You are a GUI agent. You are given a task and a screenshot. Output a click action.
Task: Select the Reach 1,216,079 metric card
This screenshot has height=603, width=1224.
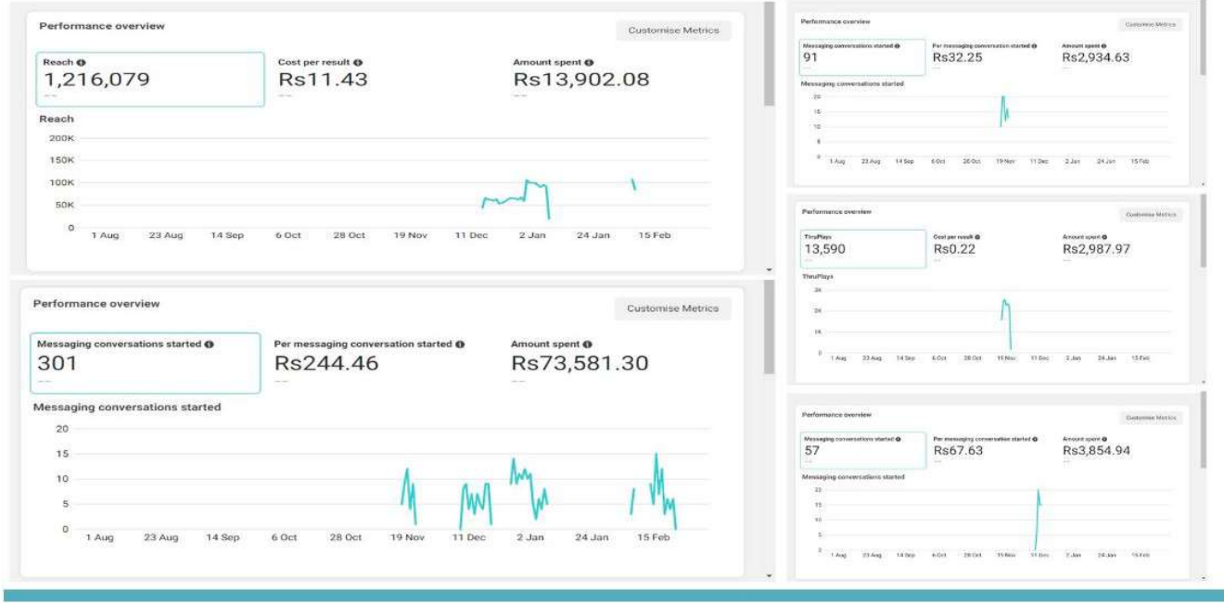[x=150, y=79]
